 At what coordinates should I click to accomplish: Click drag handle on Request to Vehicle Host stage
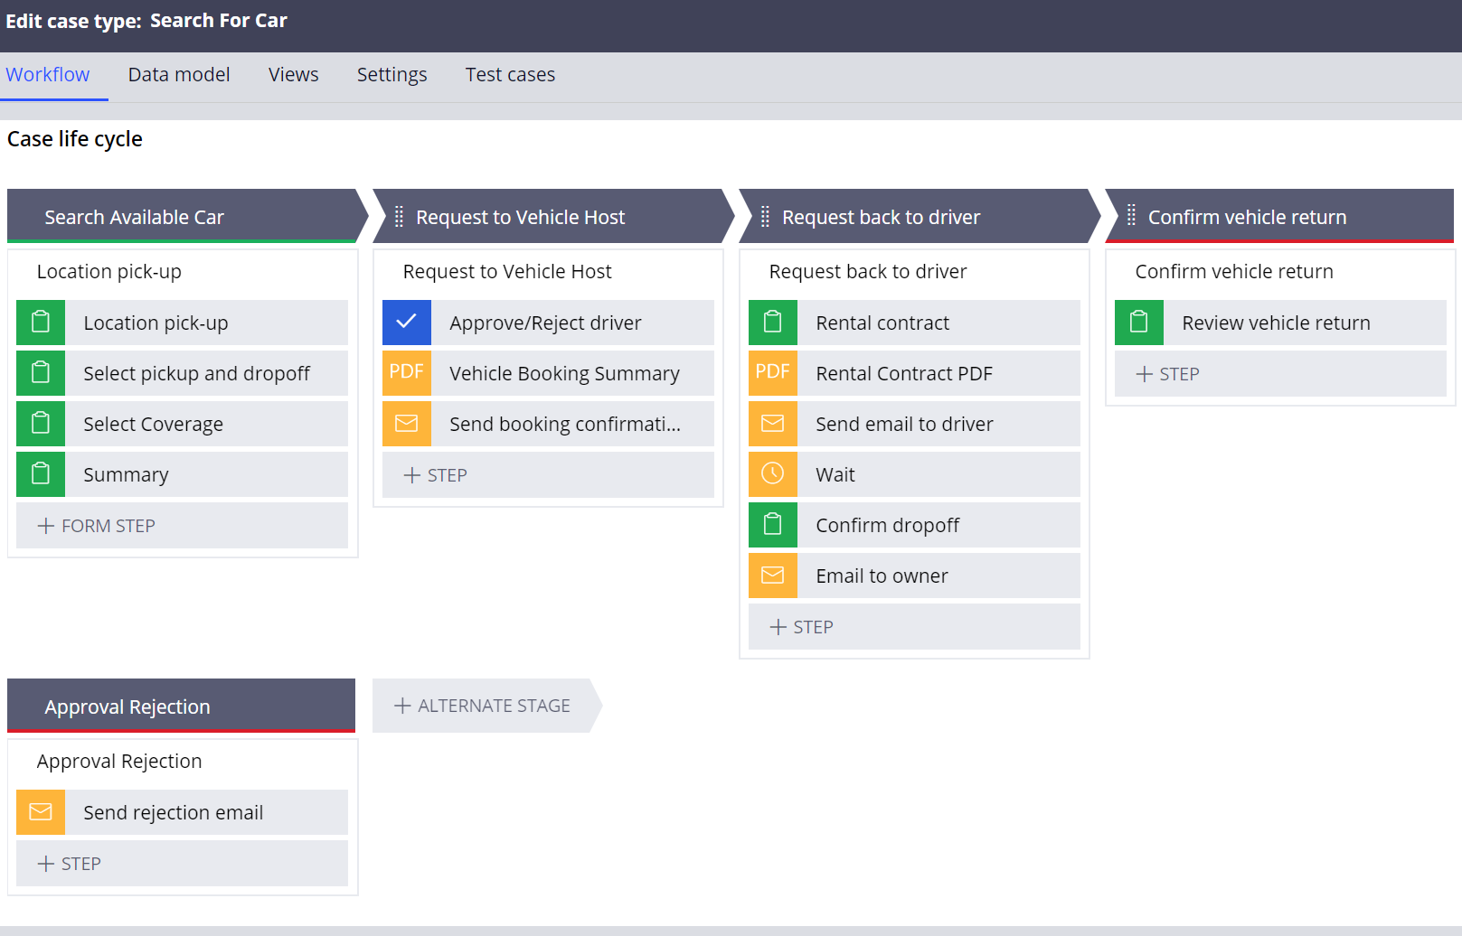coord(399,217)
